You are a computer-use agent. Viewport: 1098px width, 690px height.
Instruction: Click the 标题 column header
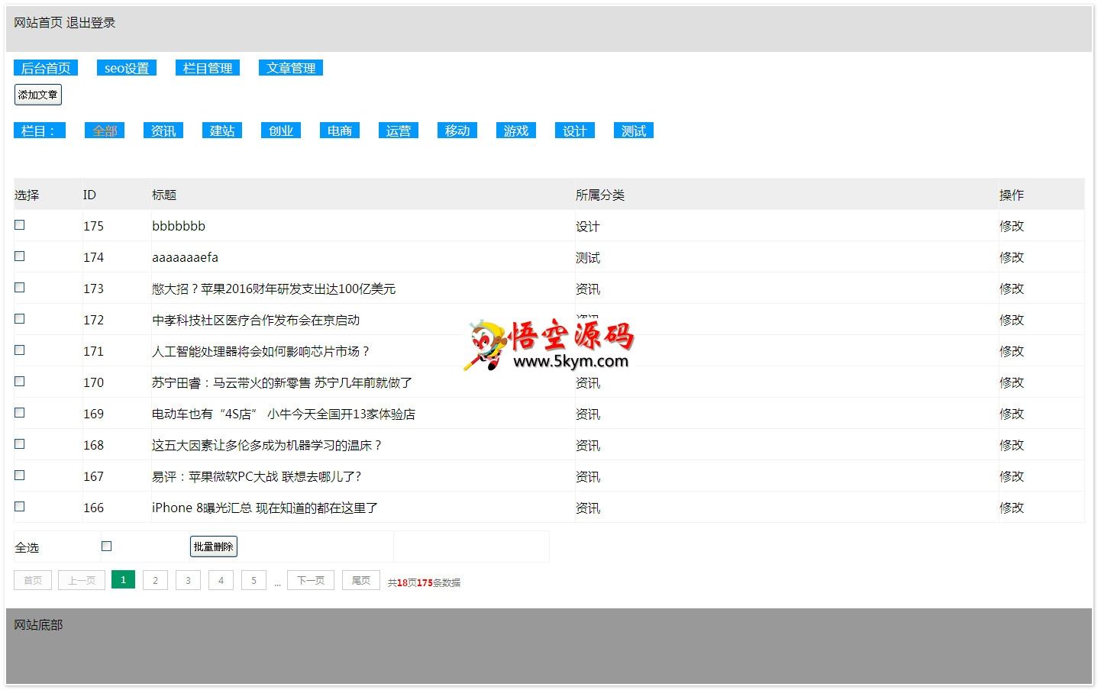pos(164,195)
